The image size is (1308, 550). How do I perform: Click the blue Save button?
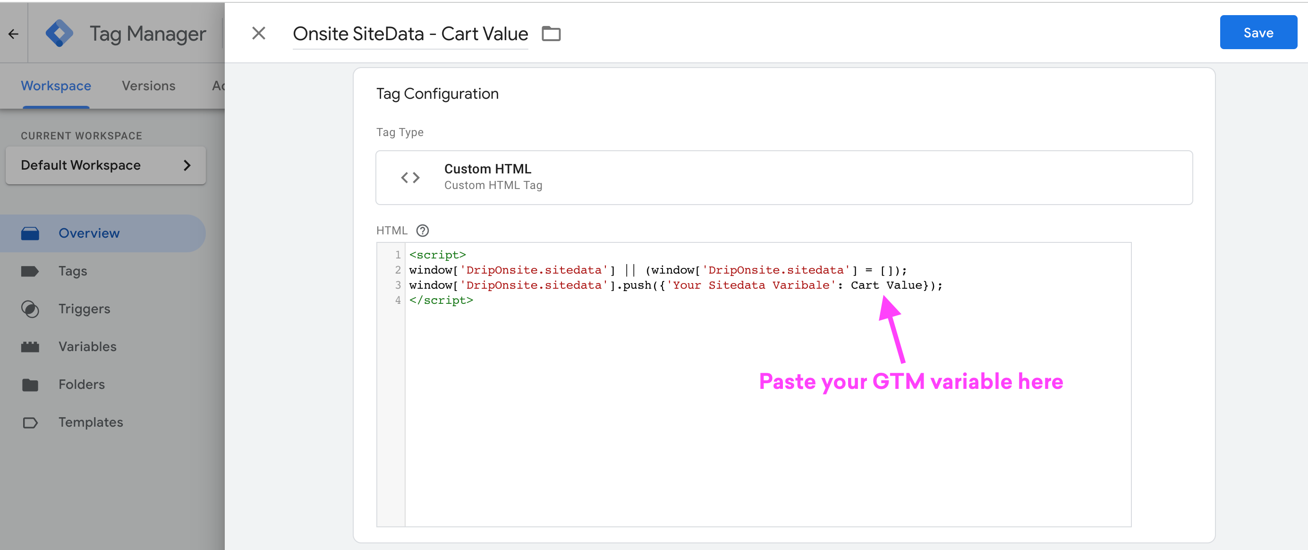[1258, 33]
